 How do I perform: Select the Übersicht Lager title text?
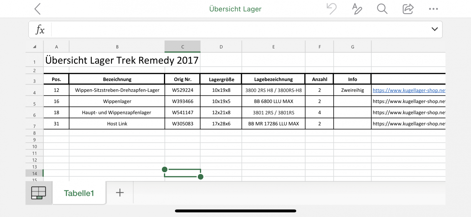[x=235, y=9]
